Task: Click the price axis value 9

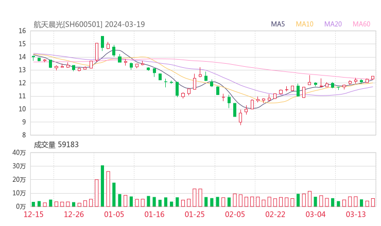Action: click(24, 122)
